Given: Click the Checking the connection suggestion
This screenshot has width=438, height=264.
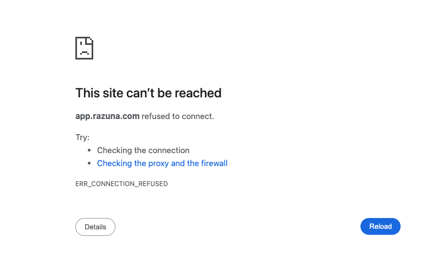Looking at the screenshot, I should 143,150.
